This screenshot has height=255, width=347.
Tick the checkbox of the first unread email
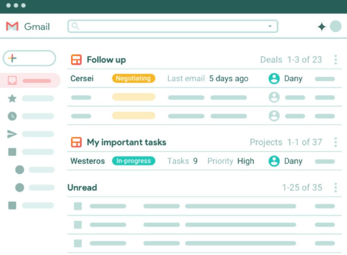pos(78,206)
